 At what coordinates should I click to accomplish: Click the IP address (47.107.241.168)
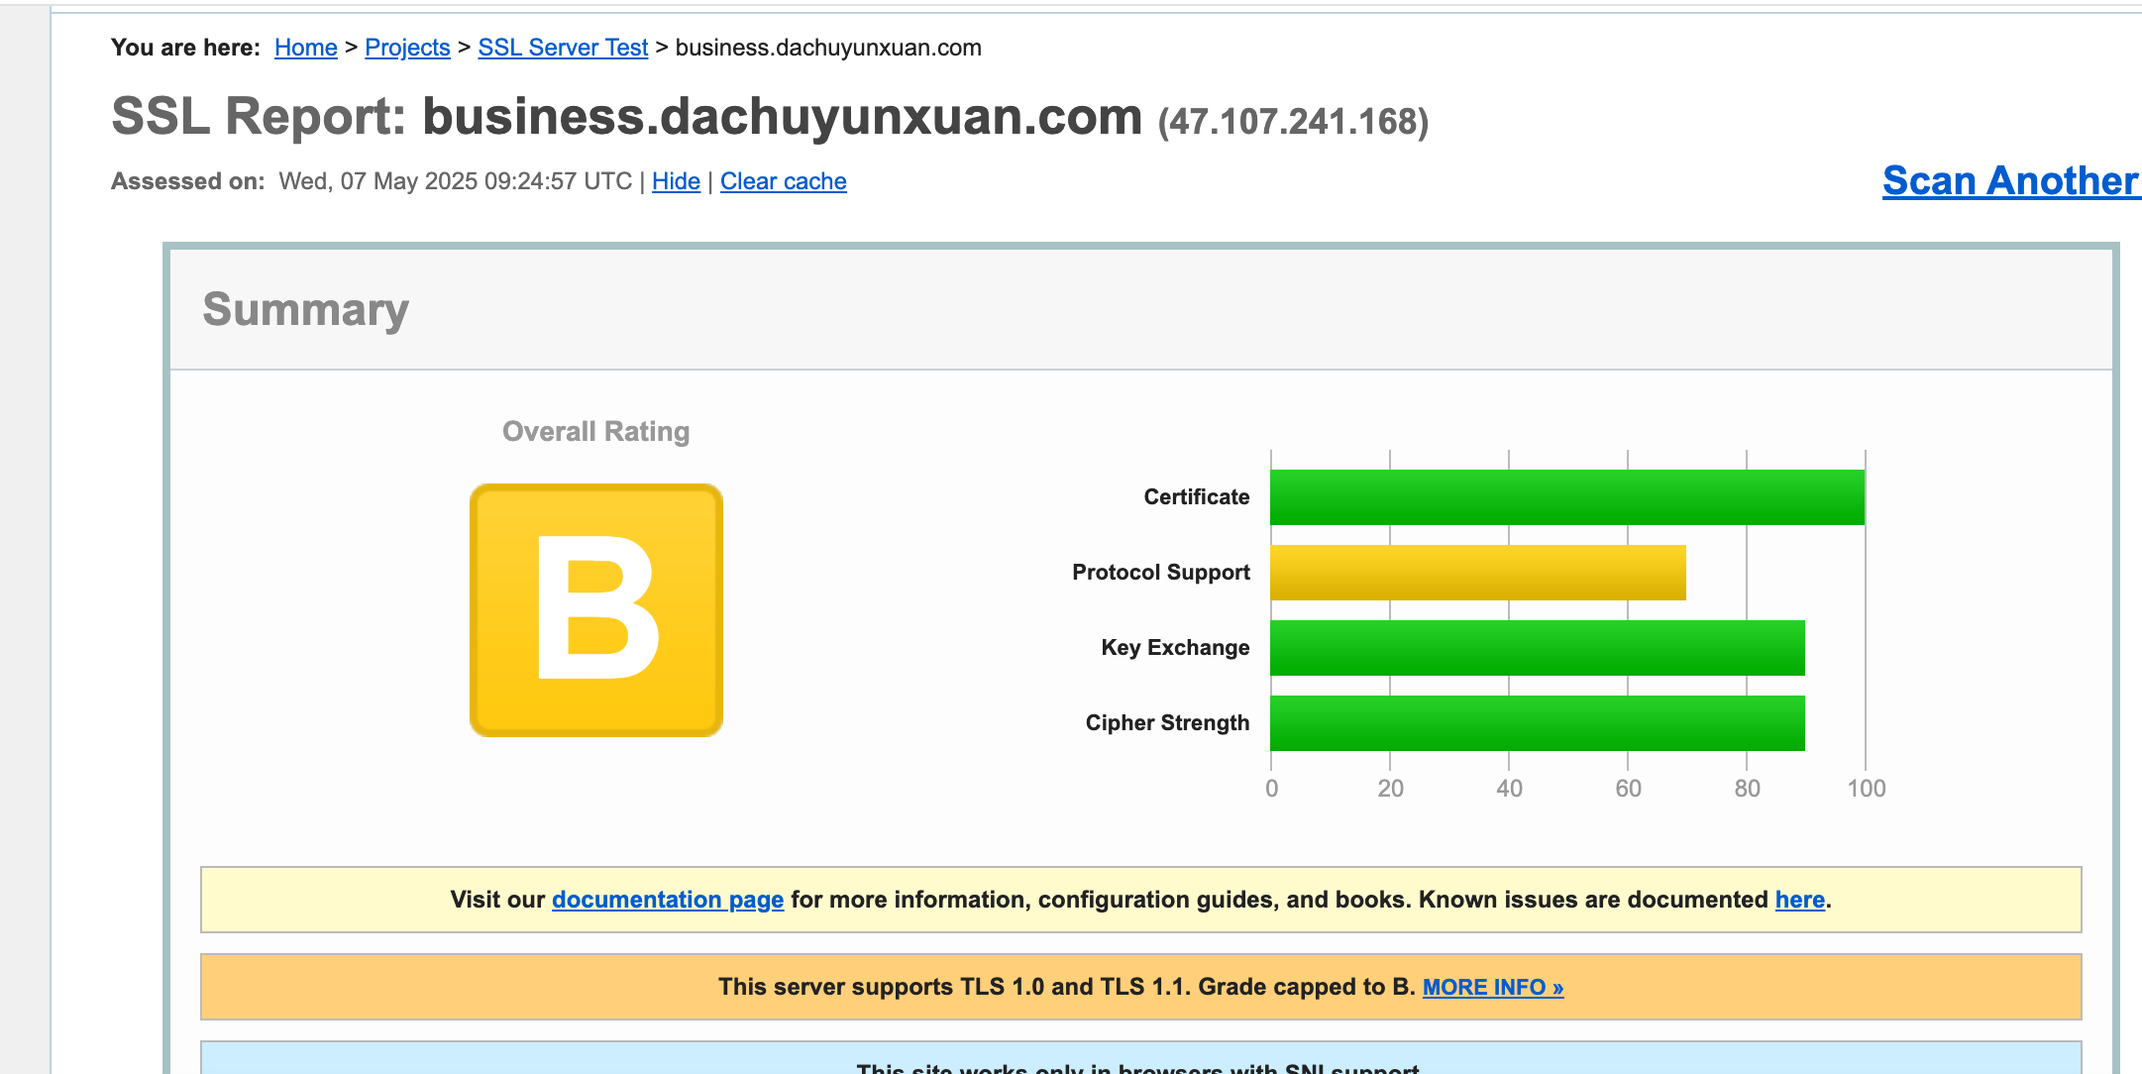coord(1293,121)
